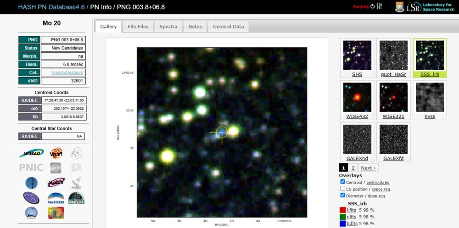459x228 pixels.
Task: Click the α/δ value 262.1974 -22.0532
Action: click(64, 108)
